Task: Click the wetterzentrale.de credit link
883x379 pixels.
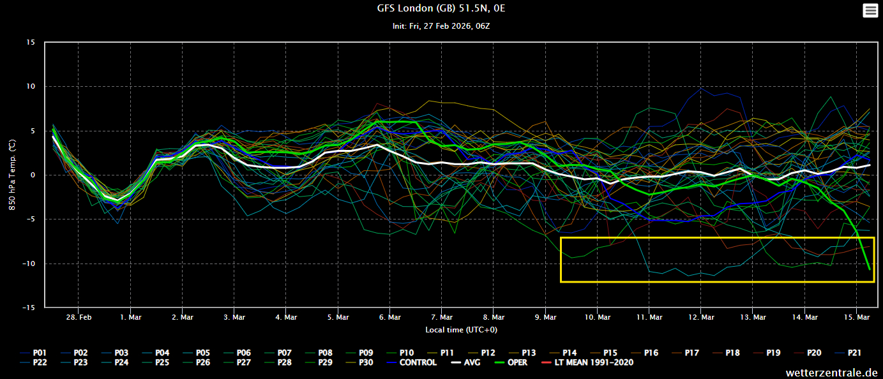Action: pyautogui.click(x=830, y=373)
